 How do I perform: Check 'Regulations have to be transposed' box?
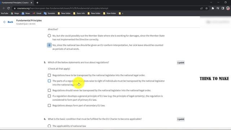tap(49, 75)
